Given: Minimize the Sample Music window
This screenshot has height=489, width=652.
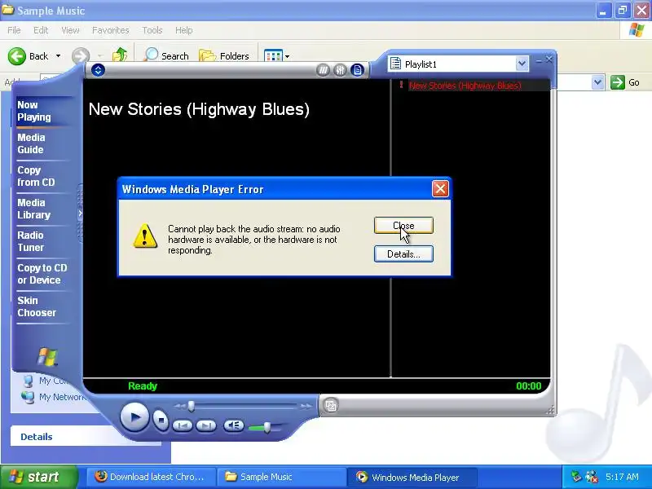Looking at the screenshot, I should pos(602,11).
